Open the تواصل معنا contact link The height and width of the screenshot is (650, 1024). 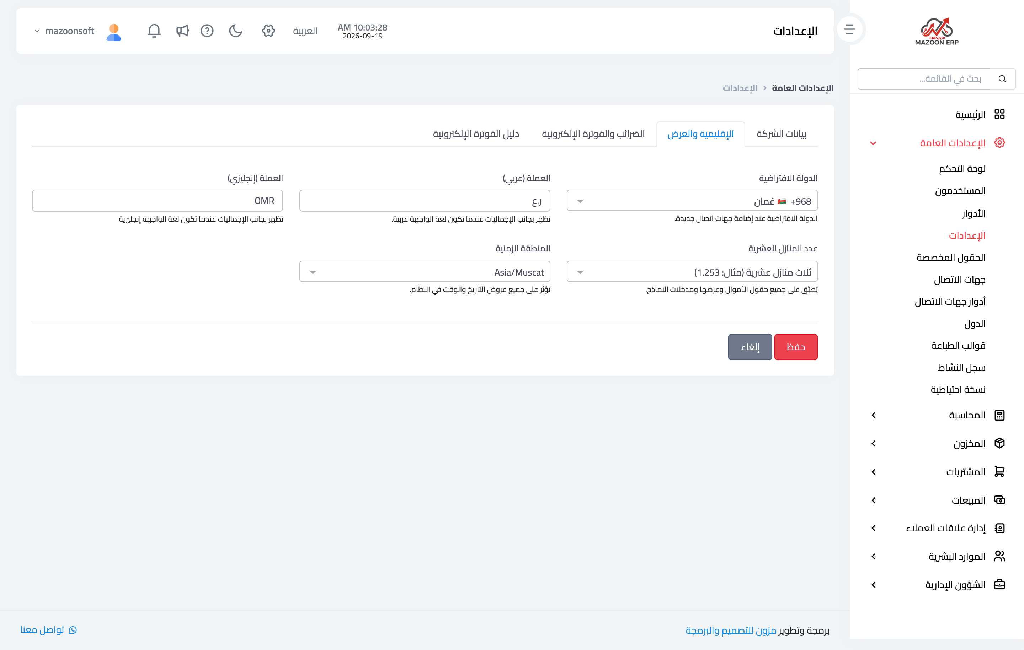tap(48, 630)
